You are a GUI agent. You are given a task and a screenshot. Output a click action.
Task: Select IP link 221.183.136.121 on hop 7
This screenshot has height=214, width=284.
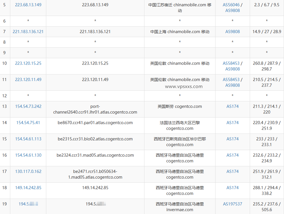[28, 32]
